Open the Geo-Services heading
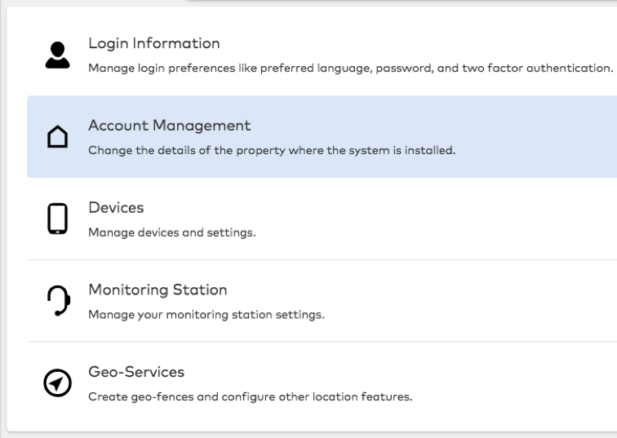The height and width of the screenshot is (438, 617). (136, 373)
